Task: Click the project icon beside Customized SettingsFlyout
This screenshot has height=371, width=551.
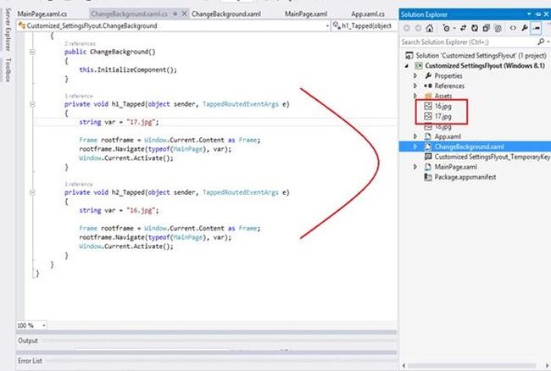Action: pos(419,66)
